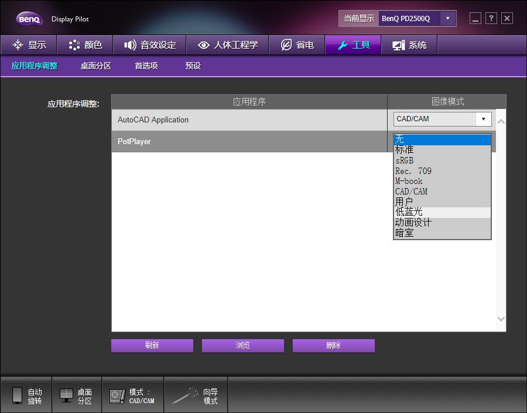Screen dimensions: 527x413
Task: Choose 标准 in the image mode list
Action: coord(442,149)
